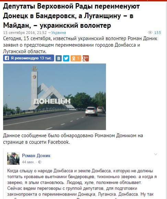Screen dimensions: 167x199
Task: Click the eye views counter icon
Action: (150, 33)
